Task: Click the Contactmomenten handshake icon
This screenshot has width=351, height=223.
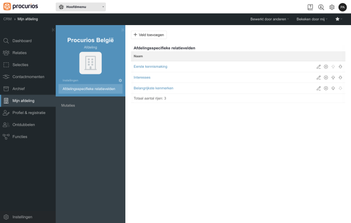Action: pyautogui.click(x=6, y=77)
